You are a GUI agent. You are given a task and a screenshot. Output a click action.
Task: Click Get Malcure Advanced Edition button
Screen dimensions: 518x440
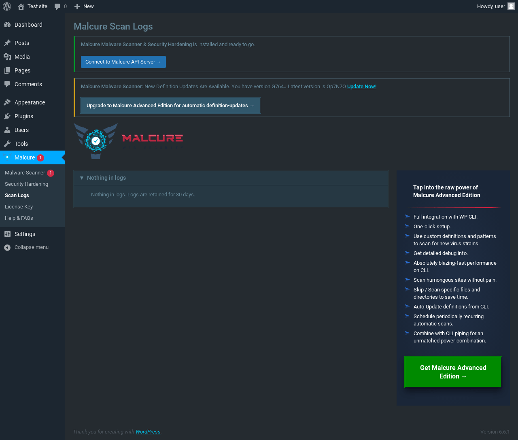(453, 372)
